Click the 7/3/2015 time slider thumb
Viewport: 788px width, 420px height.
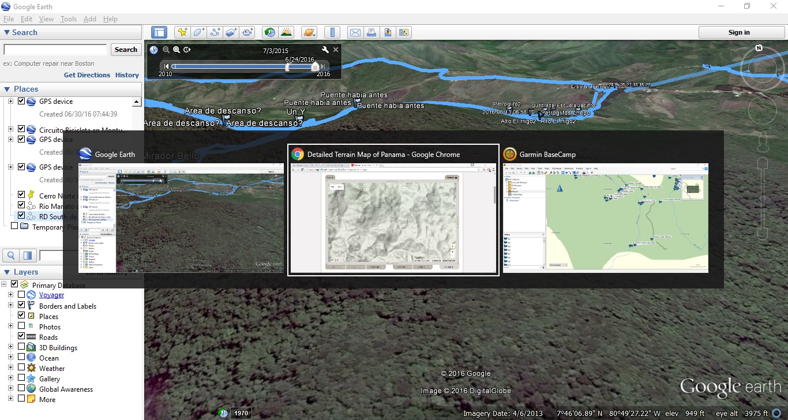pyautogui.click(x=287, y=66)
